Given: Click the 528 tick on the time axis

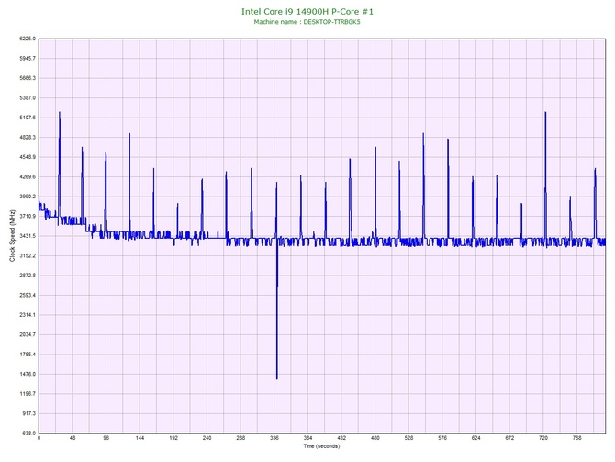Looking at the screenshot, I should pos(408,438).
